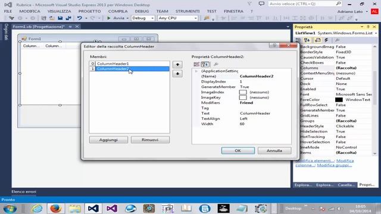Click the search magnifier in Avvio veloce box
Image resolution: width=381 pixels, height=214 pixels.
coord(338,4)
